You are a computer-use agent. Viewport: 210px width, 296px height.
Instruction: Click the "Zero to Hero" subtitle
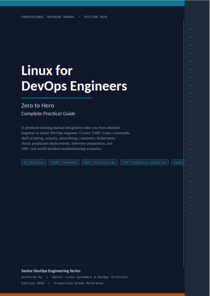tap(38, 105)
